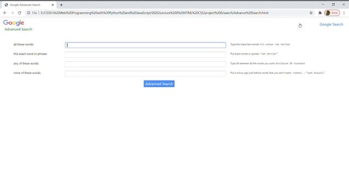This screenshot has height=196, width=349.
Task: Open a new tab with plus icon
Action: click(61, 5)
